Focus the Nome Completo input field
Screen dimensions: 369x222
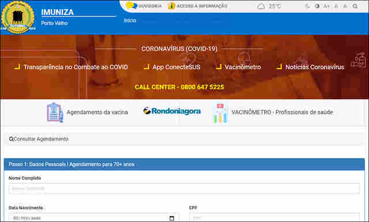184,189
